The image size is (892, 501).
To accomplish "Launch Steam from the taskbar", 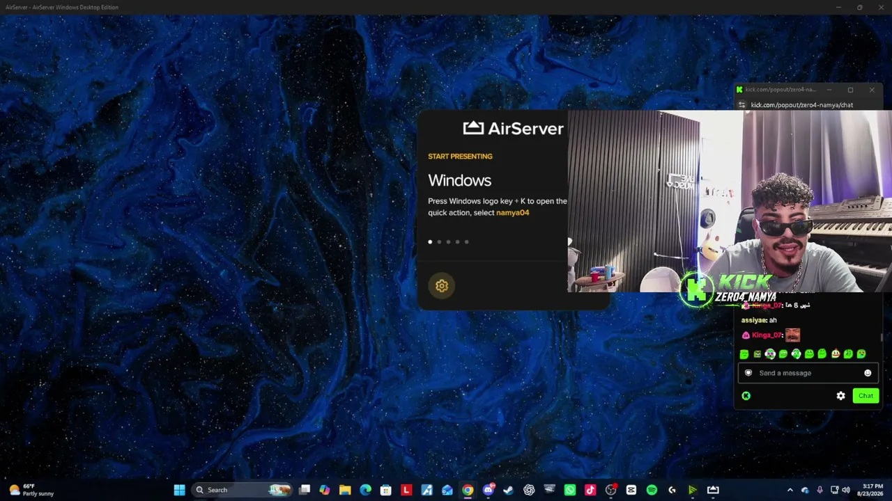I will pyautogui.click(x=509, y=490).
